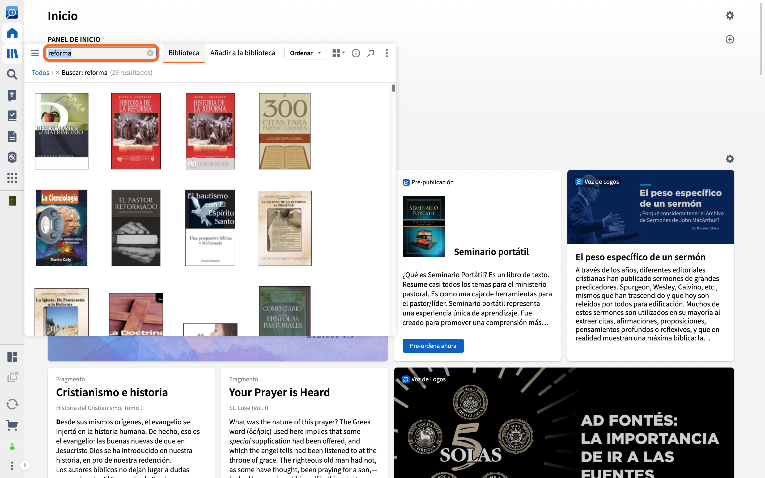765x478 pixels.
Task: Open the Layouts icon in sidebar
Action: [x=12, y=357]
